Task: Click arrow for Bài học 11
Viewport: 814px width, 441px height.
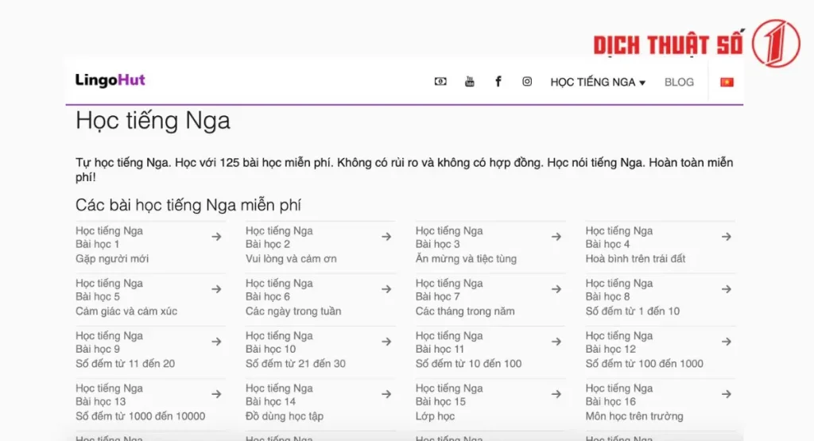Action: coord(556,342)
